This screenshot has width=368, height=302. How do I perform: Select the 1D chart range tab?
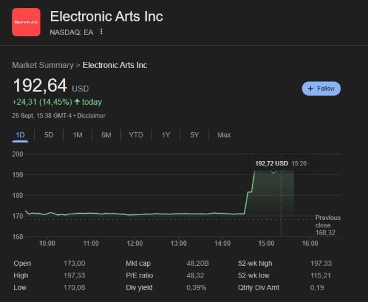coord(20,135)
